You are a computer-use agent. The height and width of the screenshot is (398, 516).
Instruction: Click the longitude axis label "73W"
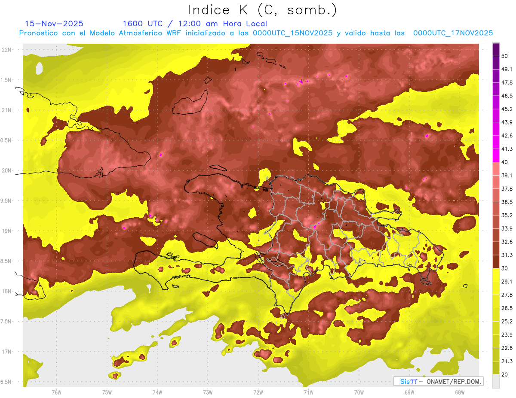tap(208, 392)
